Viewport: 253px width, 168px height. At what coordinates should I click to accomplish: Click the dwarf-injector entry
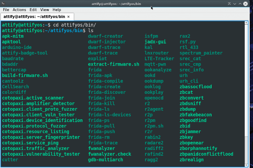[107, 42]
